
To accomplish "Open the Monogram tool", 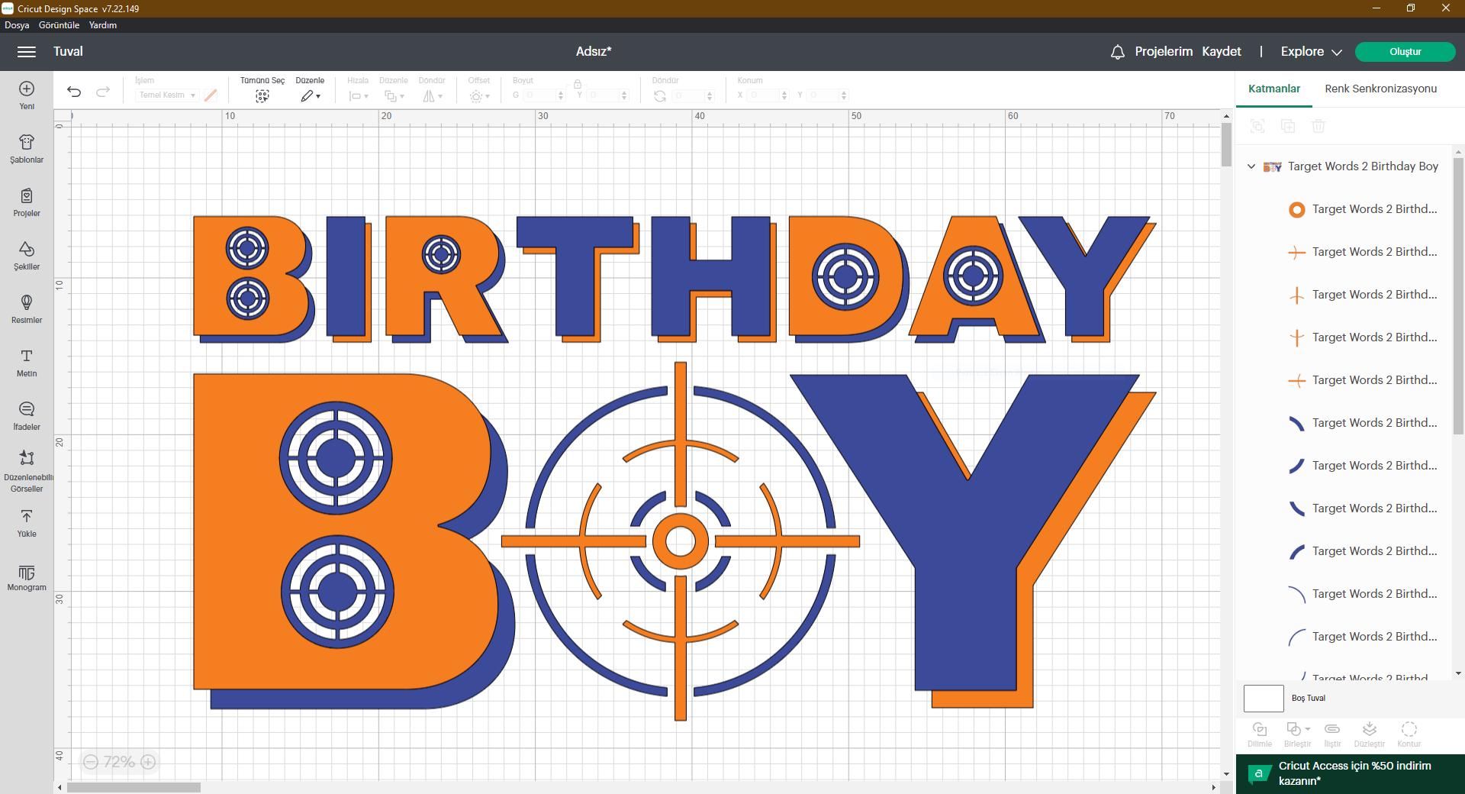I will 26,577.
